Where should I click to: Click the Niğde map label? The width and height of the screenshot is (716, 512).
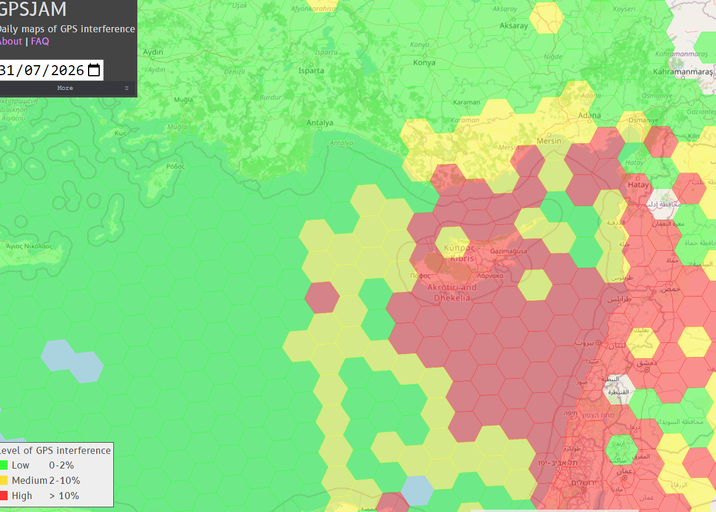click(x=553, y=56)
